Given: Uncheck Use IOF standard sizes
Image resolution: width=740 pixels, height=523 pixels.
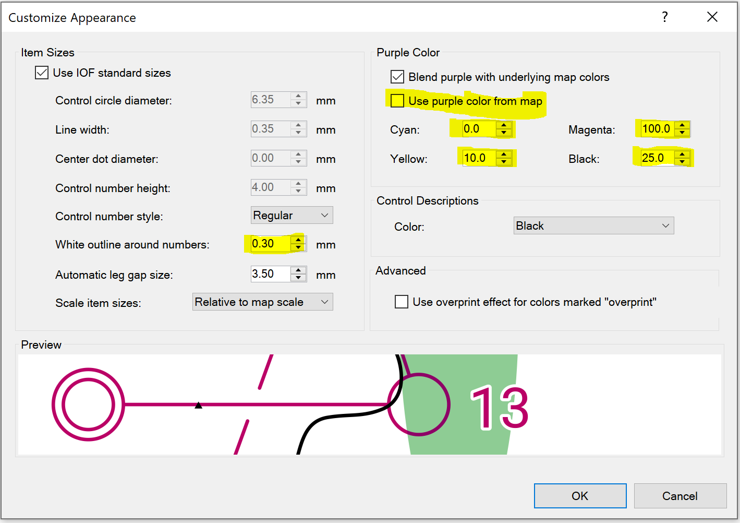Looking at the screenshot, I should coord(42,73).
